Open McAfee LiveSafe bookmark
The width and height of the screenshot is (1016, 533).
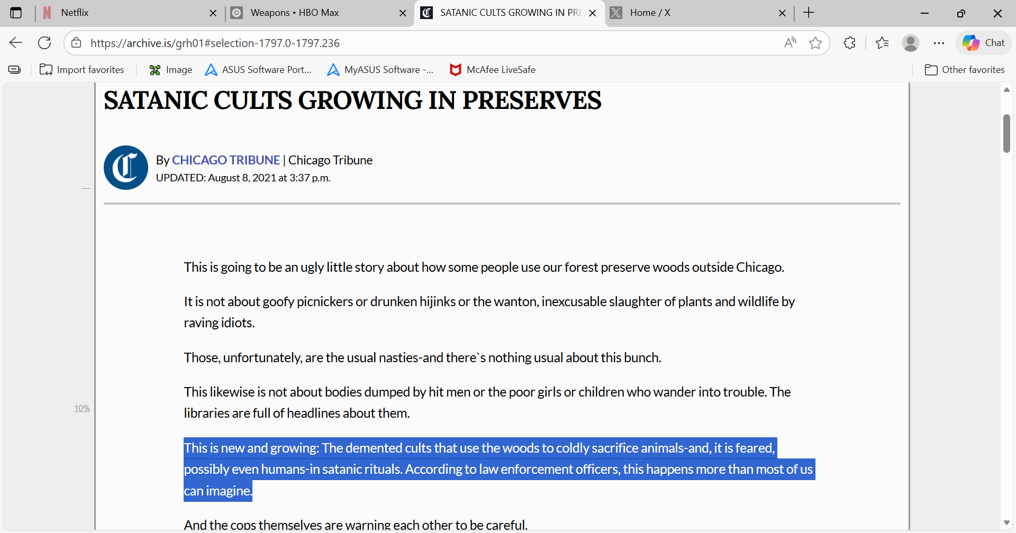click(x=492, y=70)
